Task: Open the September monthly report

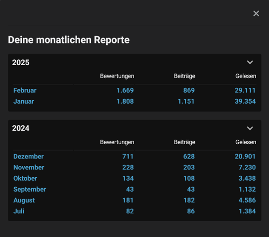Action: [30, 190]
